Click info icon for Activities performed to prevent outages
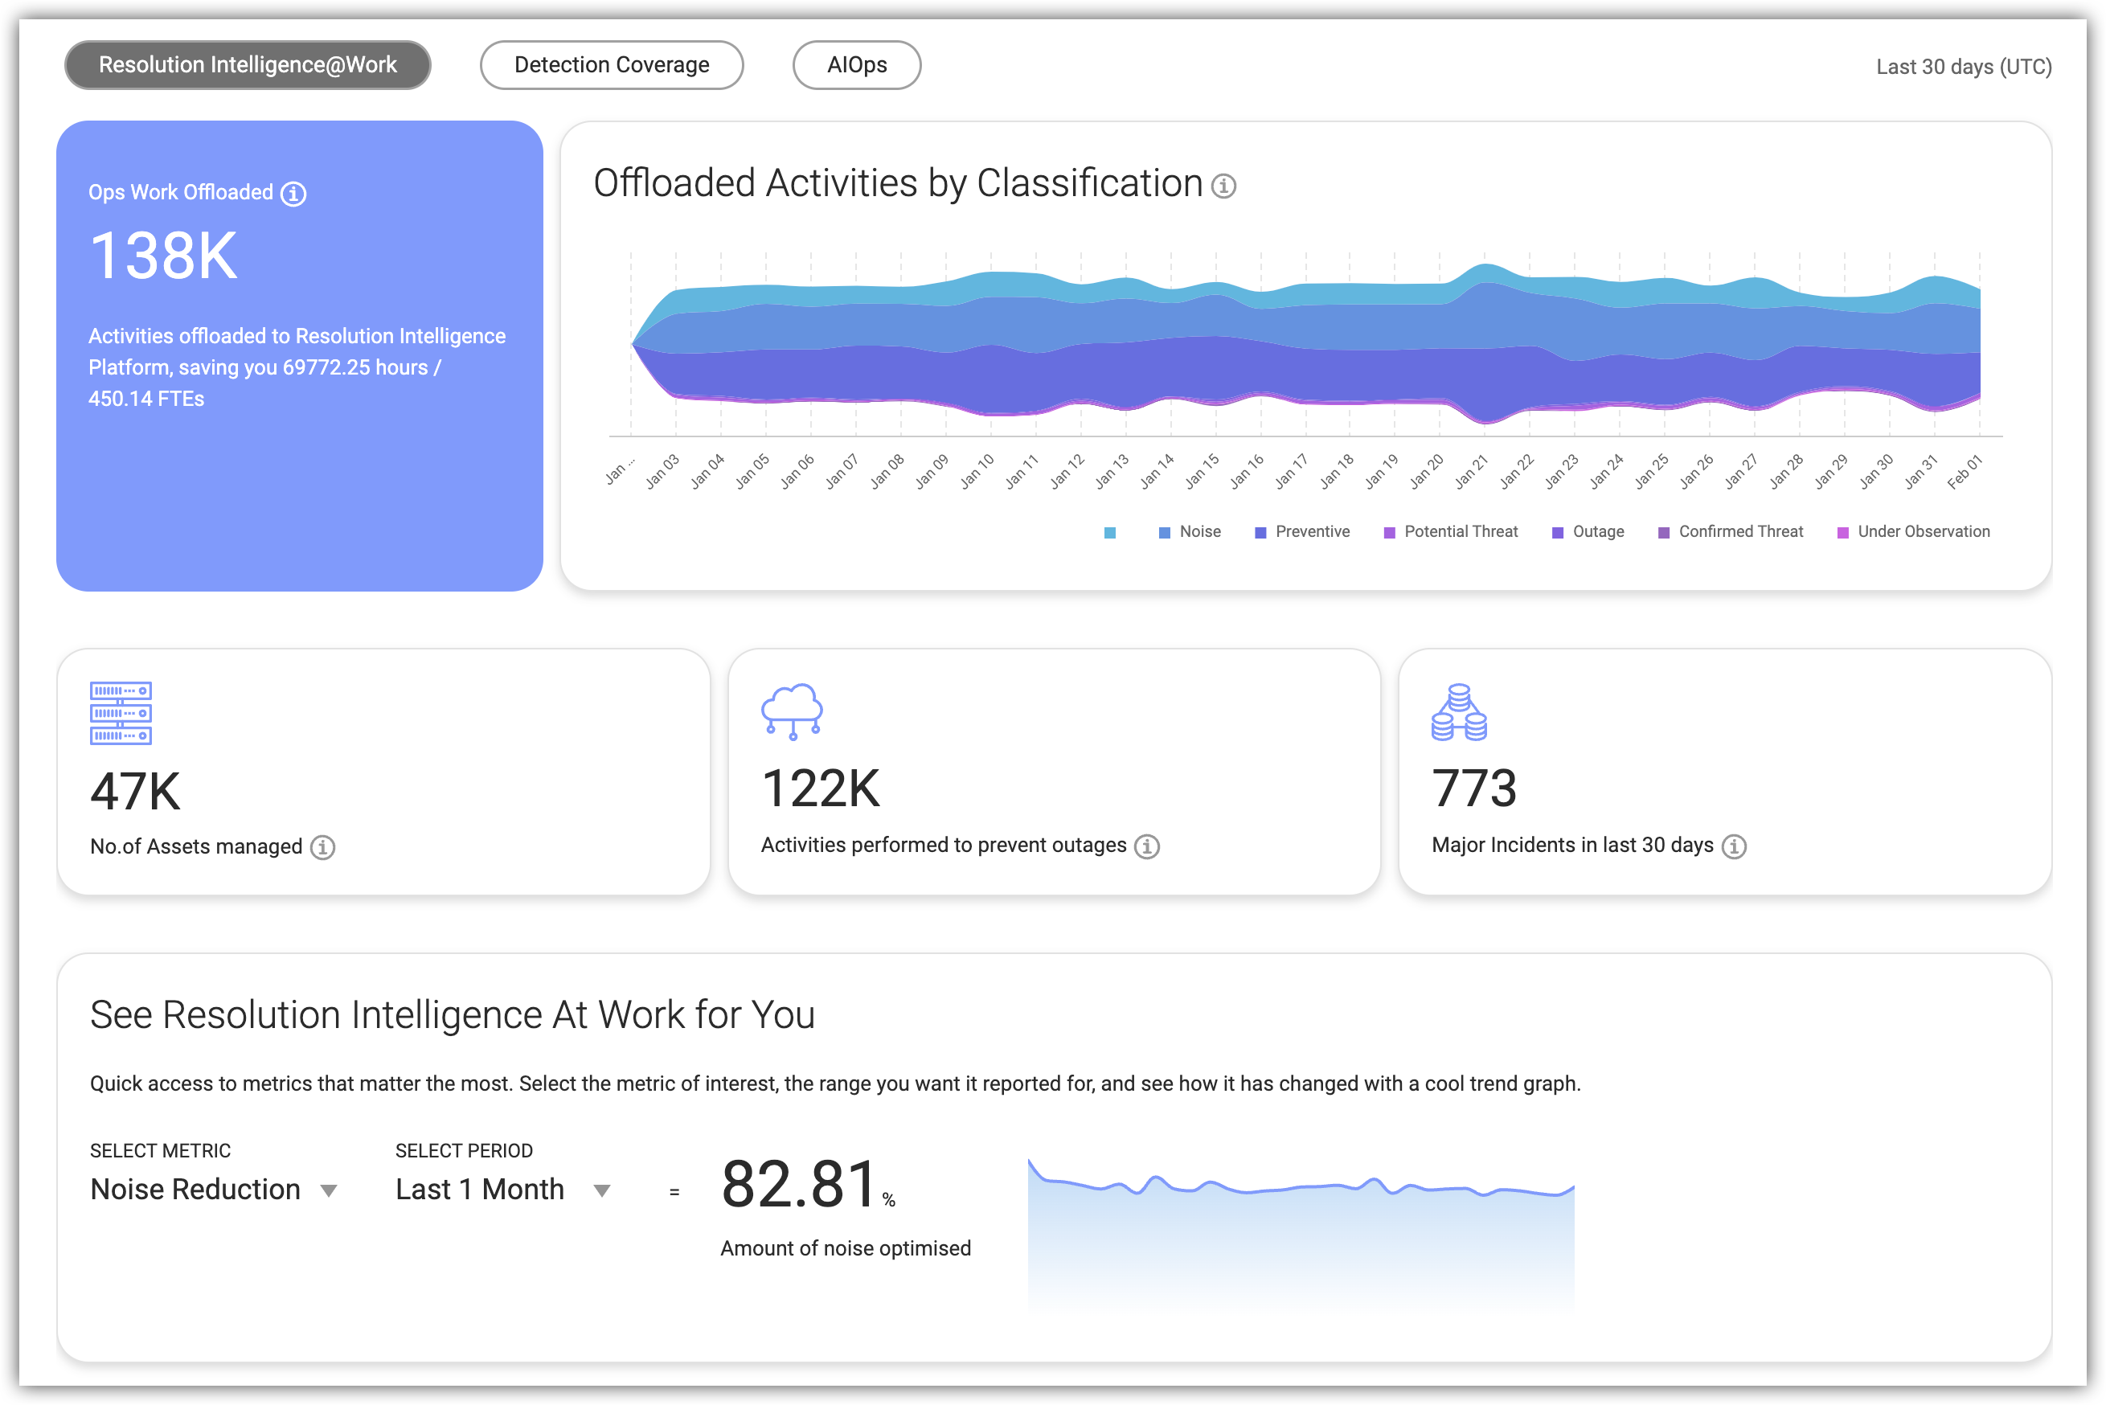Screen dimensions: 2106x1405 [1146, 846]
